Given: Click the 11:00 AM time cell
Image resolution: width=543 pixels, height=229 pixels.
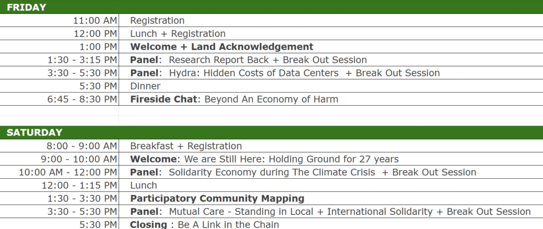Looking at the screenshot, I should [x=59, y=21].
